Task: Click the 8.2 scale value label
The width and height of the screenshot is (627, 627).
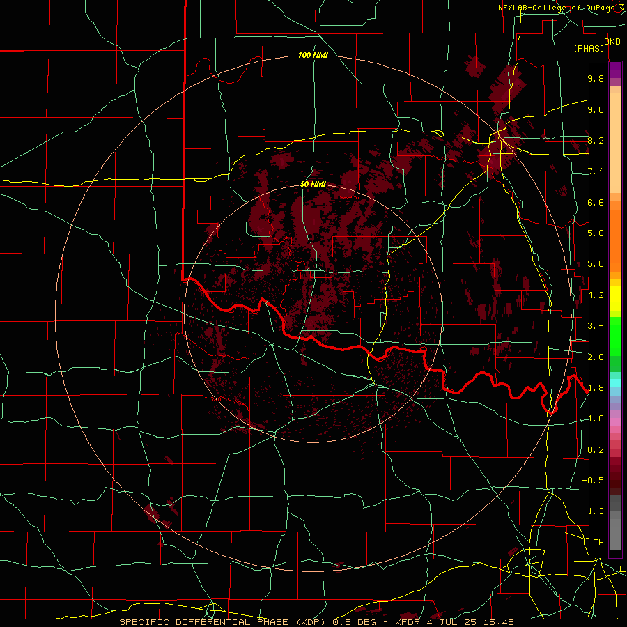Action: (x=596, y=140)
